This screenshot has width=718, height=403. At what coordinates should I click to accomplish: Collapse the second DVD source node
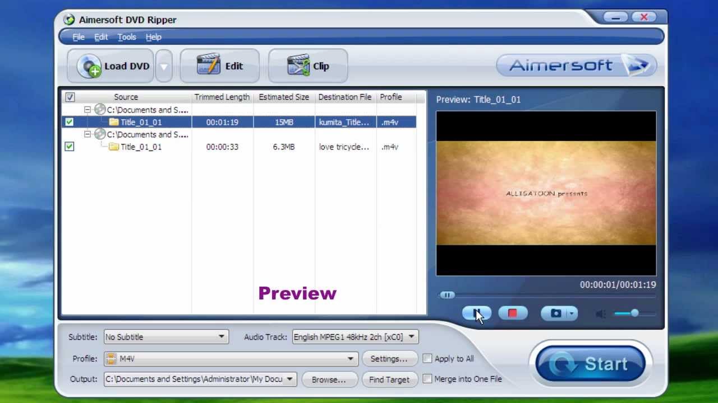pyautogui.click(x=88, y=134)
